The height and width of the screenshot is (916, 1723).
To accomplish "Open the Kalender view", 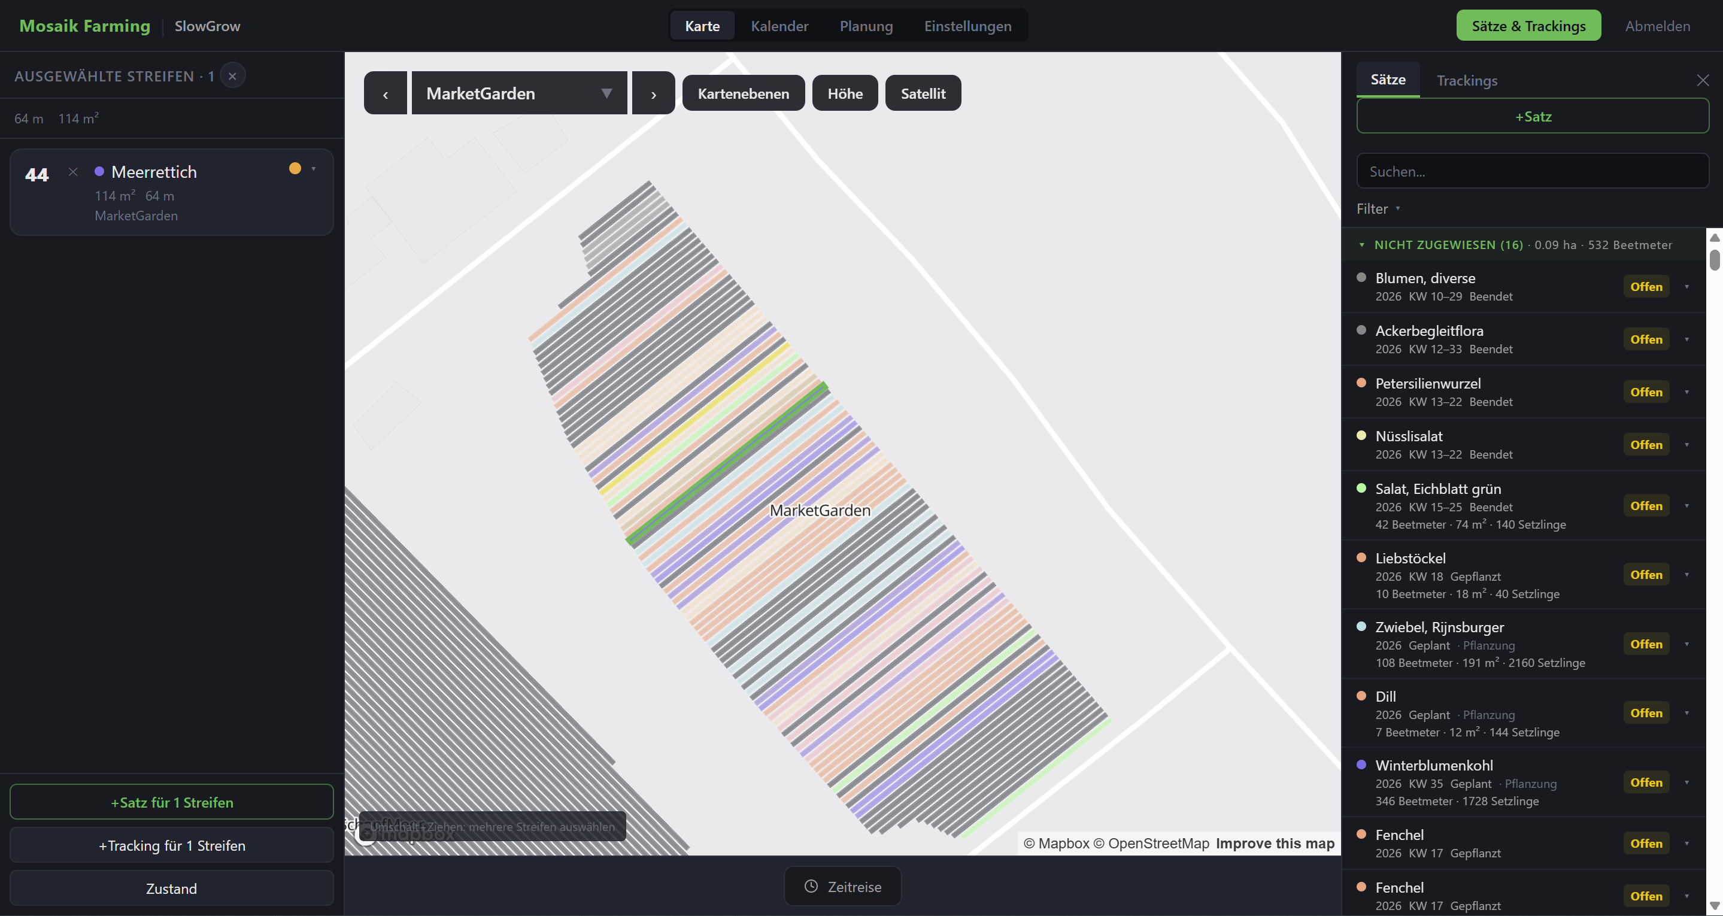I will point(779,25).
